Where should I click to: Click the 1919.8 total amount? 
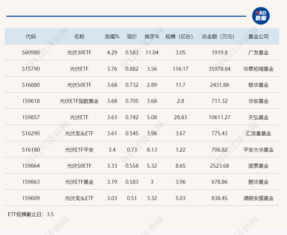click(x=219, y=53)
